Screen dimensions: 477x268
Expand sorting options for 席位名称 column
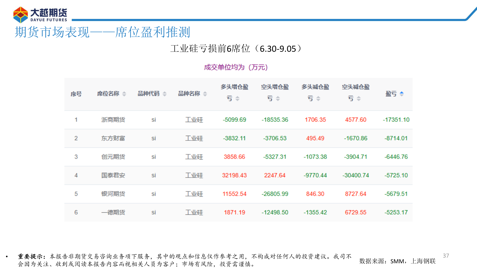pyautogui.click(x=124, y=94)
